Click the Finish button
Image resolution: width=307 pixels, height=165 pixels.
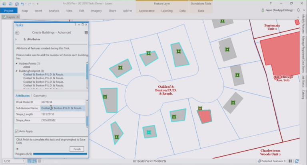pos(77,149)
